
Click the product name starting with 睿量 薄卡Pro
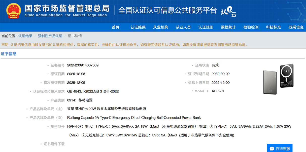pyautogui.click(x=107, y=109)
